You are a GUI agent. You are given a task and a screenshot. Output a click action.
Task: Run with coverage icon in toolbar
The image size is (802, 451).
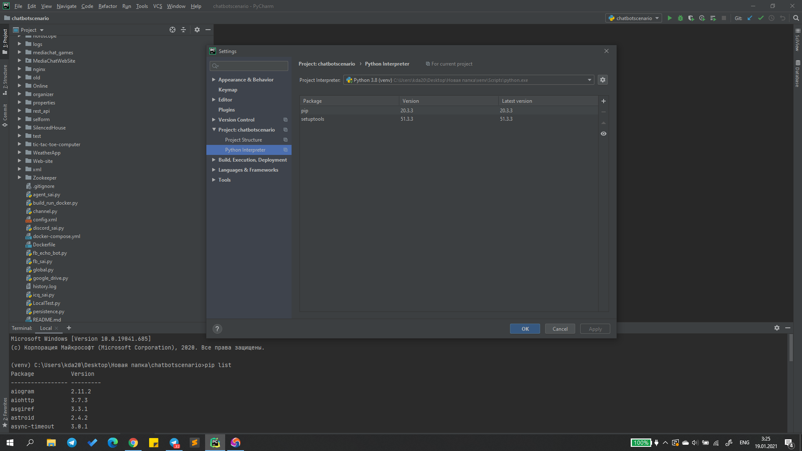(x=691, y=18)
